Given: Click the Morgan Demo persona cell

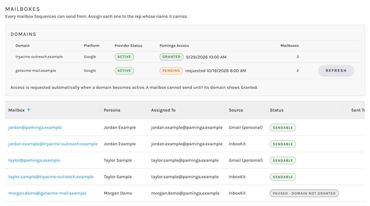Looking at the screenshot, I should pyautogui.click(x=118, y=193).
